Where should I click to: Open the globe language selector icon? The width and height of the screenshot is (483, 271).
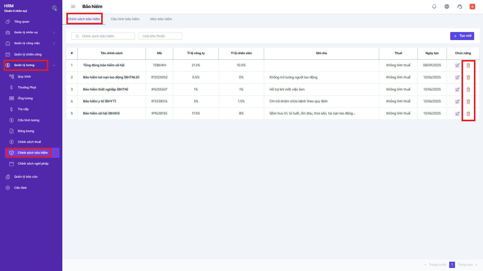[447, 7]
